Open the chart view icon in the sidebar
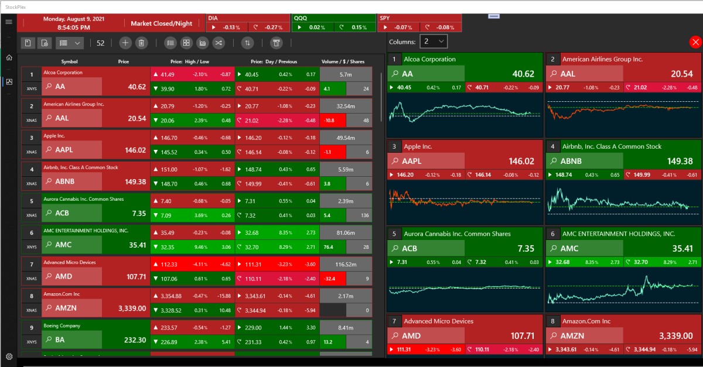Screen dimensions: 703x367 pos(9,82)
